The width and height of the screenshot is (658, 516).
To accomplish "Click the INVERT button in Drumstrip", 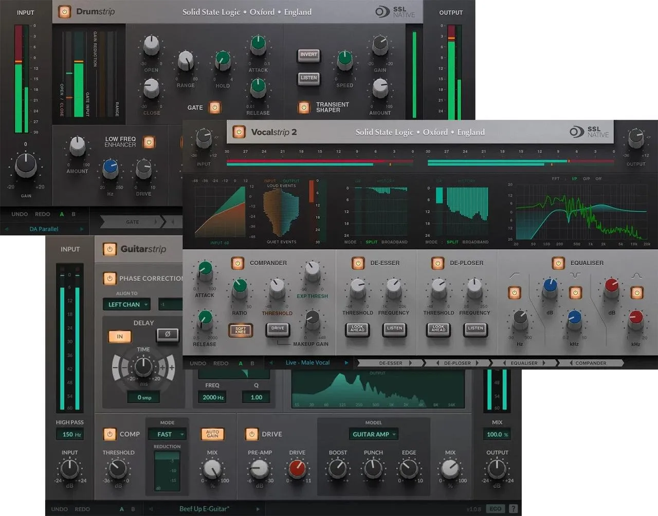I will [x=308, y=54].
